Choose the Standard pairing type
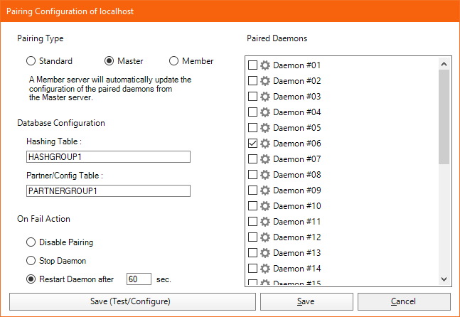This screenshot has height=317, width=460. [x=31, y=61]
